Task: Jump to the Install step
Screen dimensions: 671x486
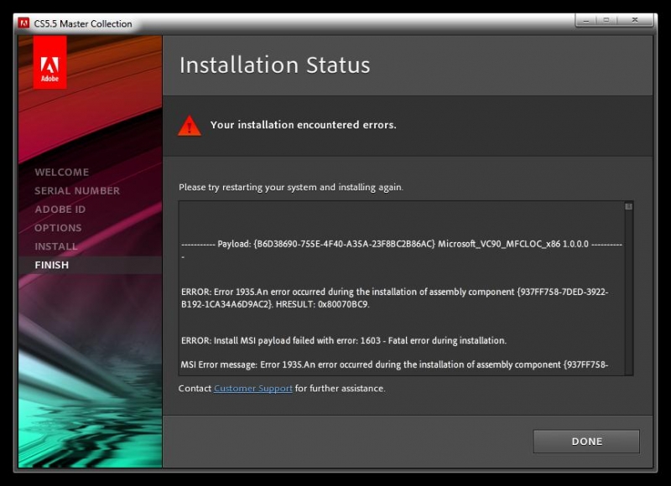Action: click(55, 246)
